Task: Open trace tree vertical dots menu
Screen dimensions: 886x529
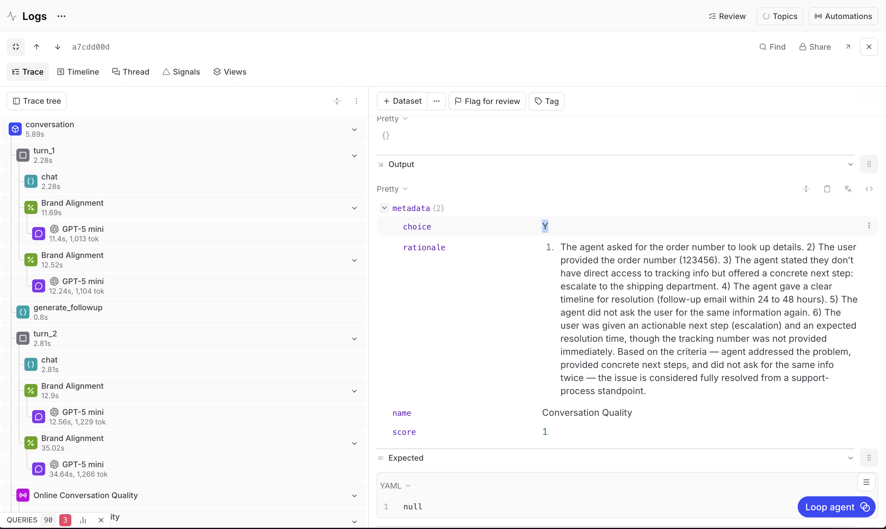Action: point(356,101)
